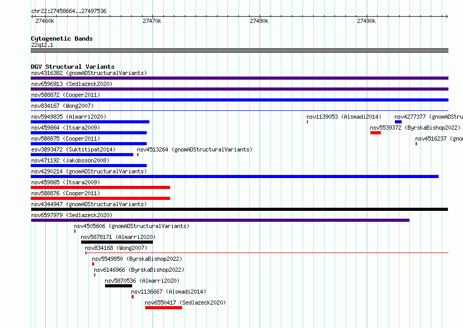Open nsv5878171 (Almarri2020) label
463x328 pixels.
click(118, 237)
